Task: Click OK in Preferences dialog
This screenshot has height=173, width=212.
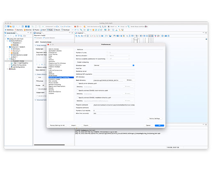Action: tap(159, 125)
